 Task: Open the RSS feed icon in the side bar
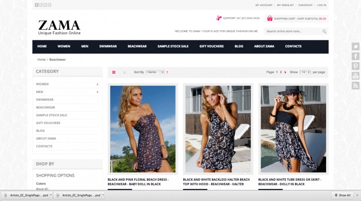click(355, 86)
